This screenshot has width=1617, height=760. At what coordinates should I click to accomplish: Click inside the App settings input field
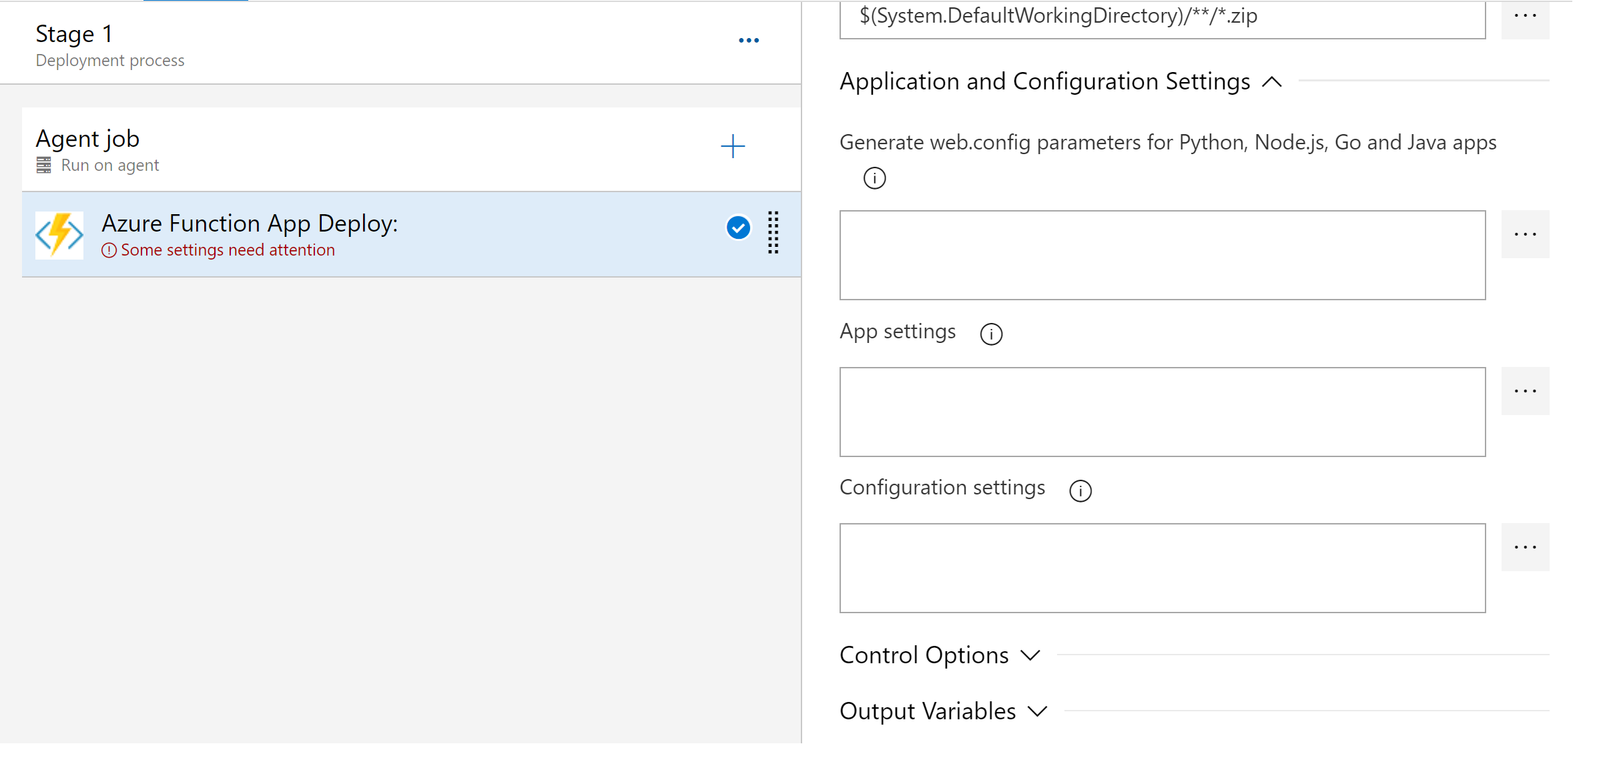1163,410
